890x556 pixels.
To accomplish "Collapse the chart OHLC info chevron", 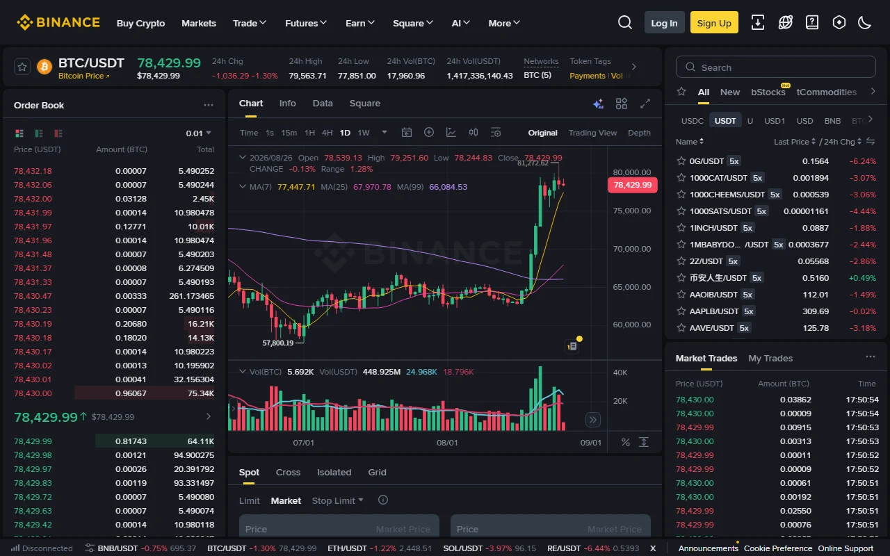I will [243, 157].
